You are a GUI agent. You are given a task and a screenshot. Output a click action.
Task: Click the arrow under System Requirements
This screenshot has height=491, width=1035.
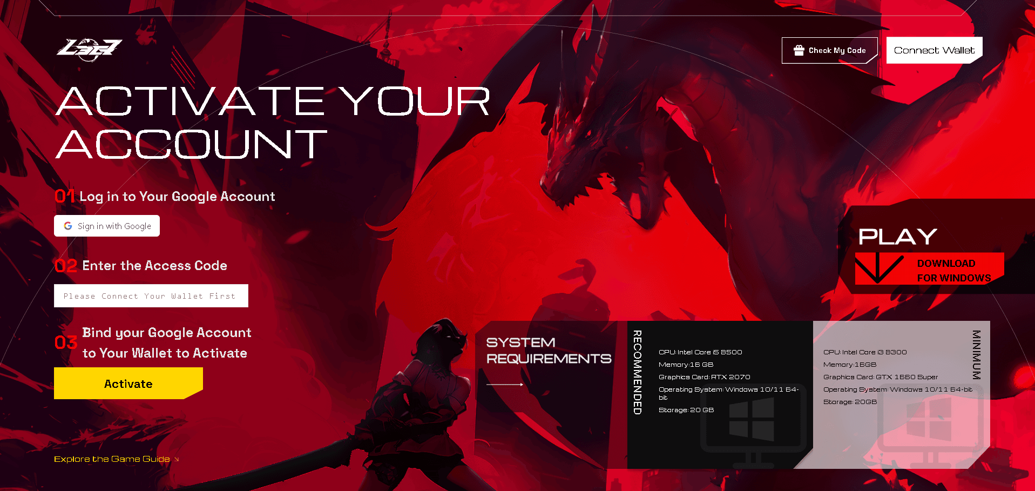tap(504, 385)
